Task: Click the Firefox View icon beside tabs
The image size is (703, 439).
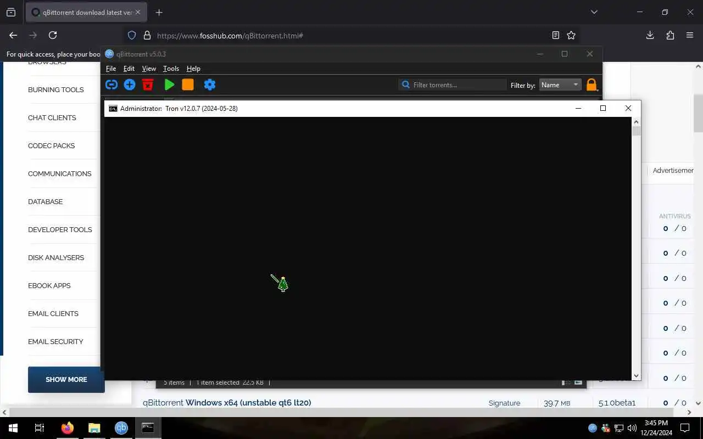Action: point(11,12)
